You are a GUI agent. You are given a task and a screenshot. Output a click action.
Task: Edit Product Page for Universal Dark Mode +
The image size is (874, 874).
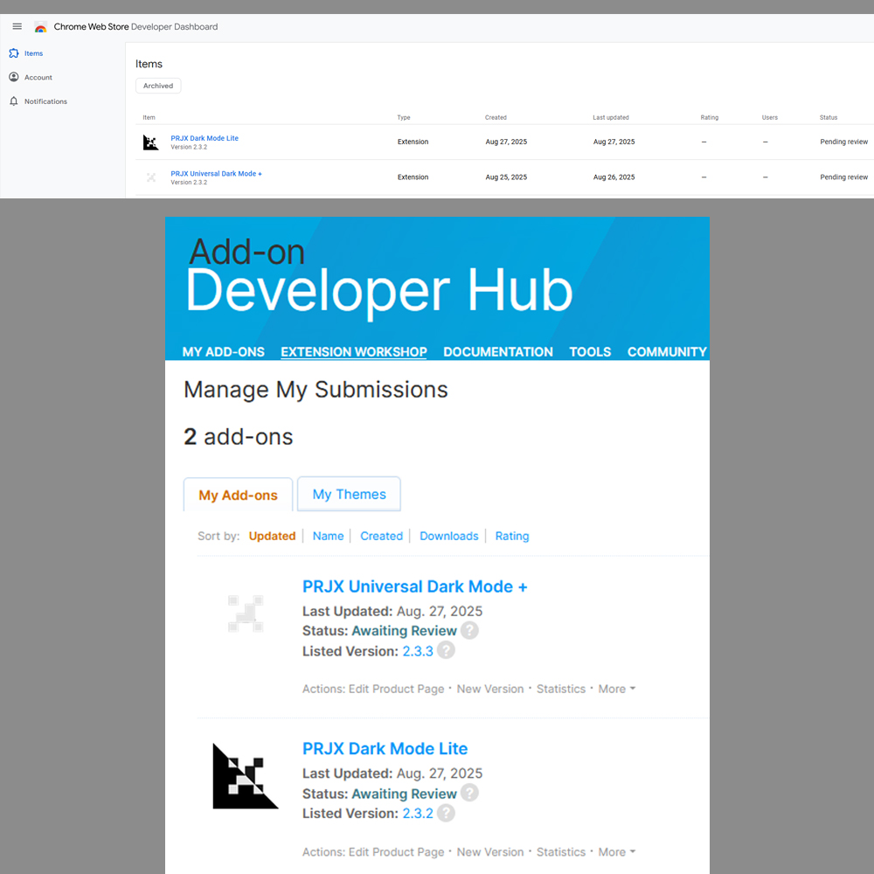click(396, 689)
